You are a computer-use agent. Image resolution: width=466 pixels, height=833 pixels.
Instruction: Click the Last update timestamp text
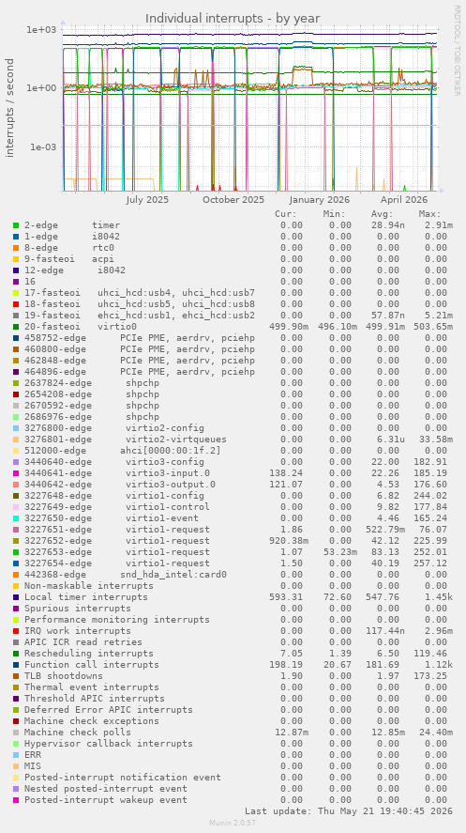348,811
